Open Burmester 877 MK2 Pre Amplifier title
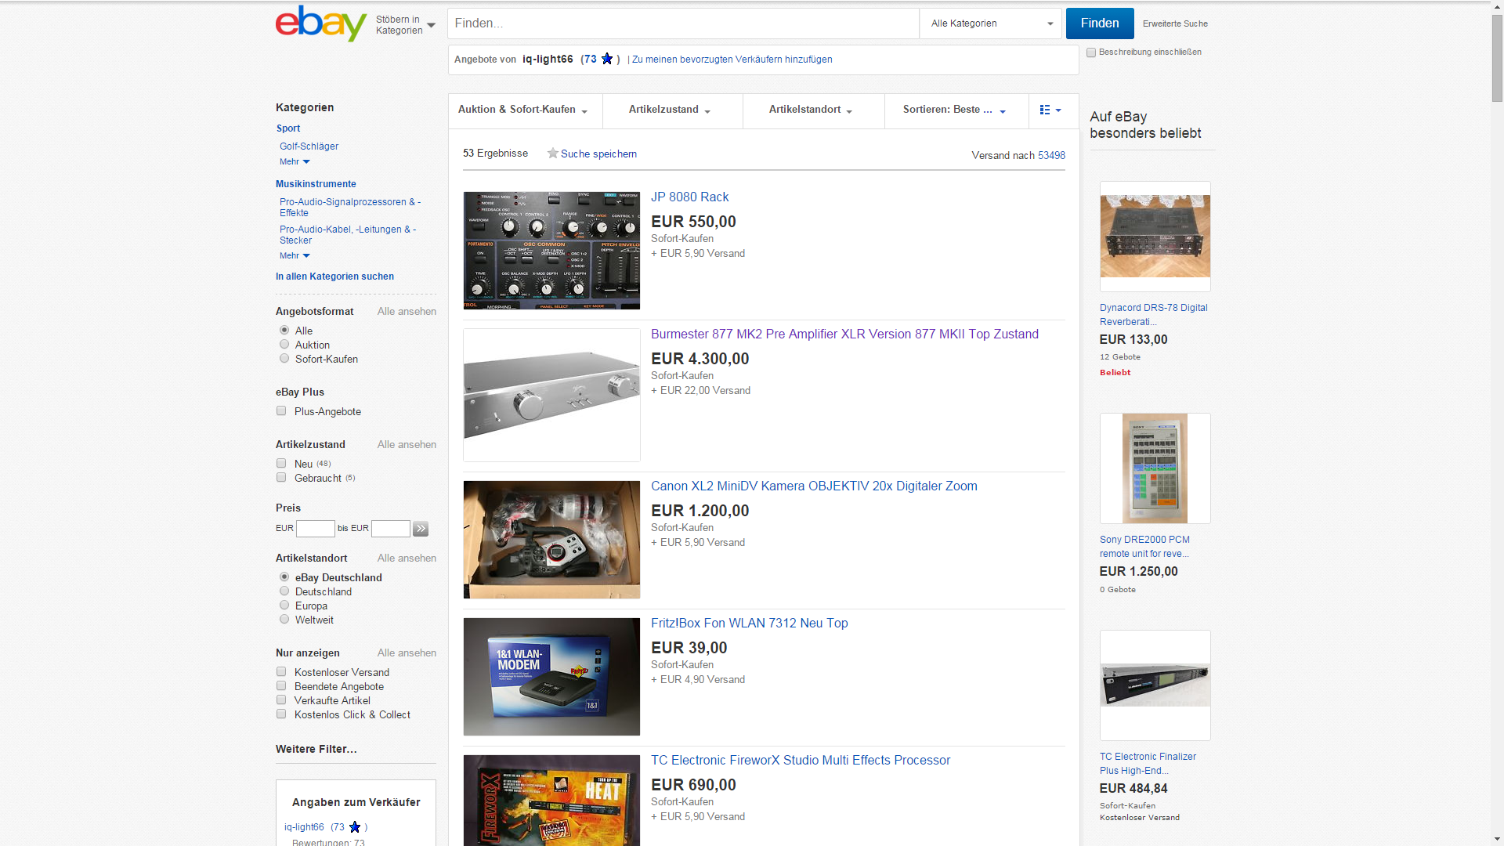Image resolution: width=1504 pixels, height=846 pixels. (x=844, y=334)
